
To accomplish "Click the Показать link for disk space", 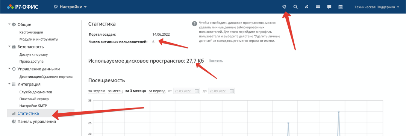I will tap(216, 61).
